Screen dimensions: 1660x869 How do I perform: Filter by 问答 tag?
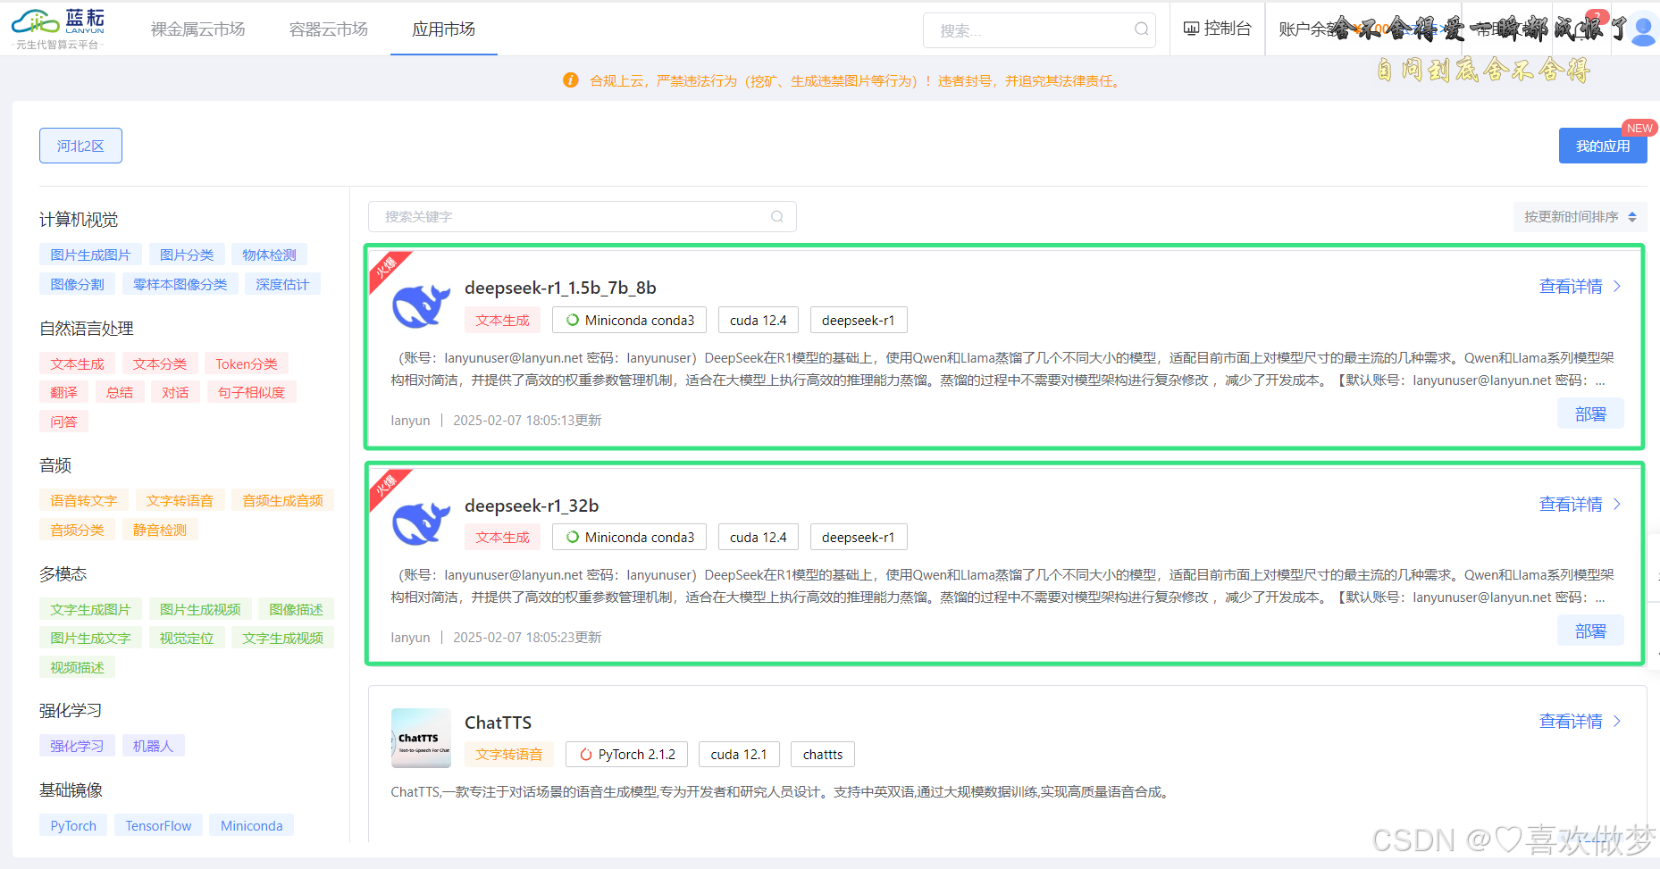63,422
